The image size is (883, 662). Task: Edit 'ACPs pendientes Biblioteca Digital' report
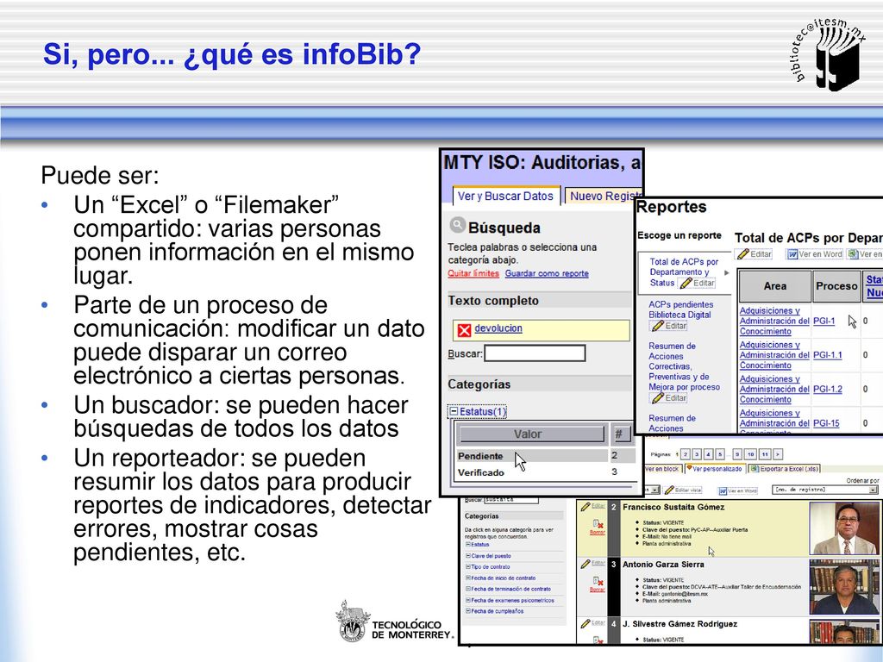tap(668, 326)
